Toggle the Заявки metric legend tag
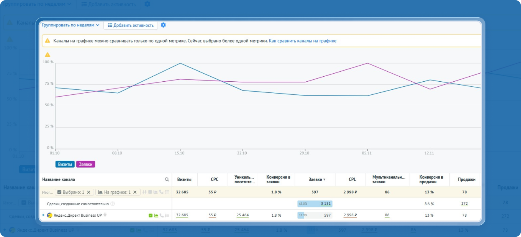Image resolution: width=521 pixels, height=237 pixels. pyautogui.click(x=85, y=164)
